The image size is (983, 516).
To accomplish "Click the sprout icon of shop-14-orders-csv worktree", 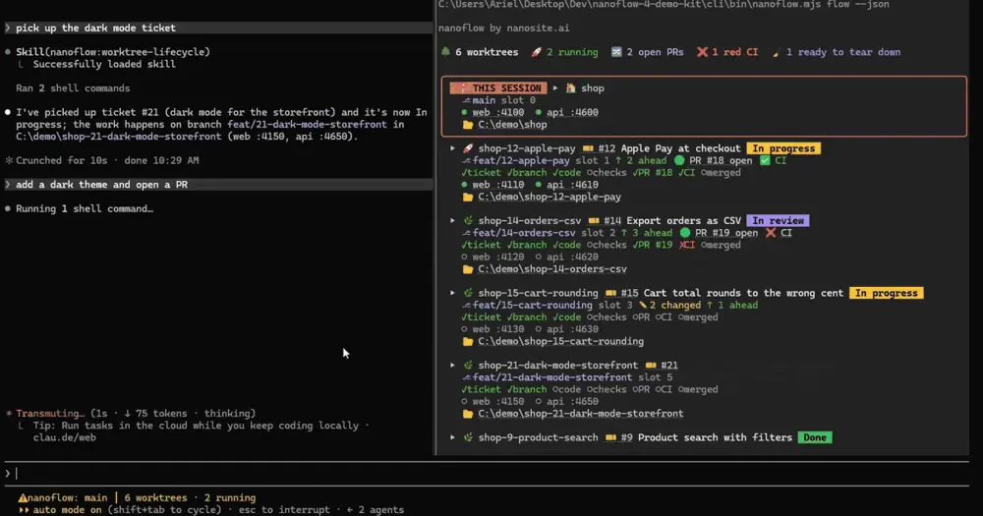I will click(x=468, y=221).
